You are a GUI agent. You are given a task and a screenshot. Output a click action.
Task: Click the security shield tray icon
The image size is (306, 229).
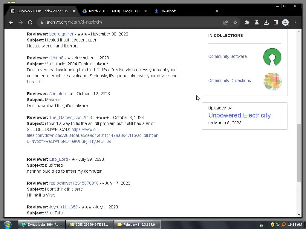tap(273, 225)
